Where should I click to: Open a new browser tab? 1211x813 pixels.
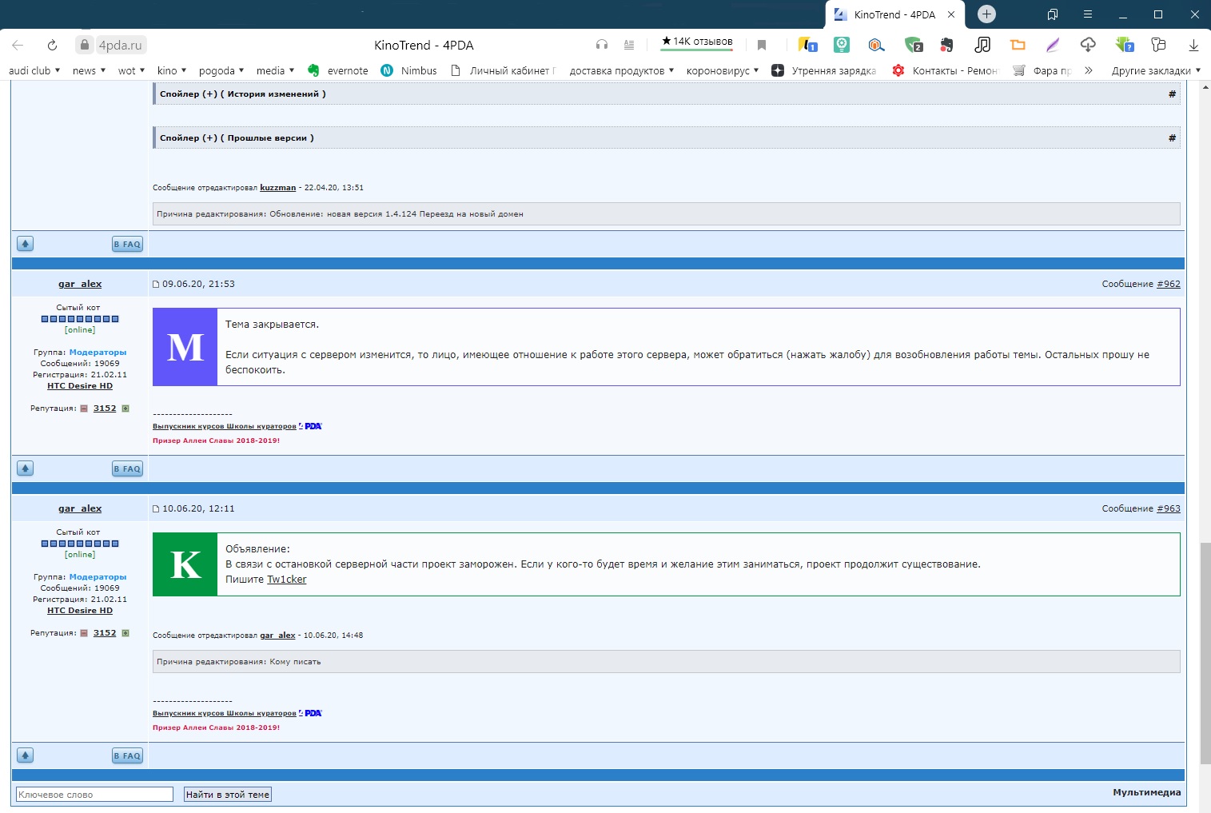coord(986,14)
